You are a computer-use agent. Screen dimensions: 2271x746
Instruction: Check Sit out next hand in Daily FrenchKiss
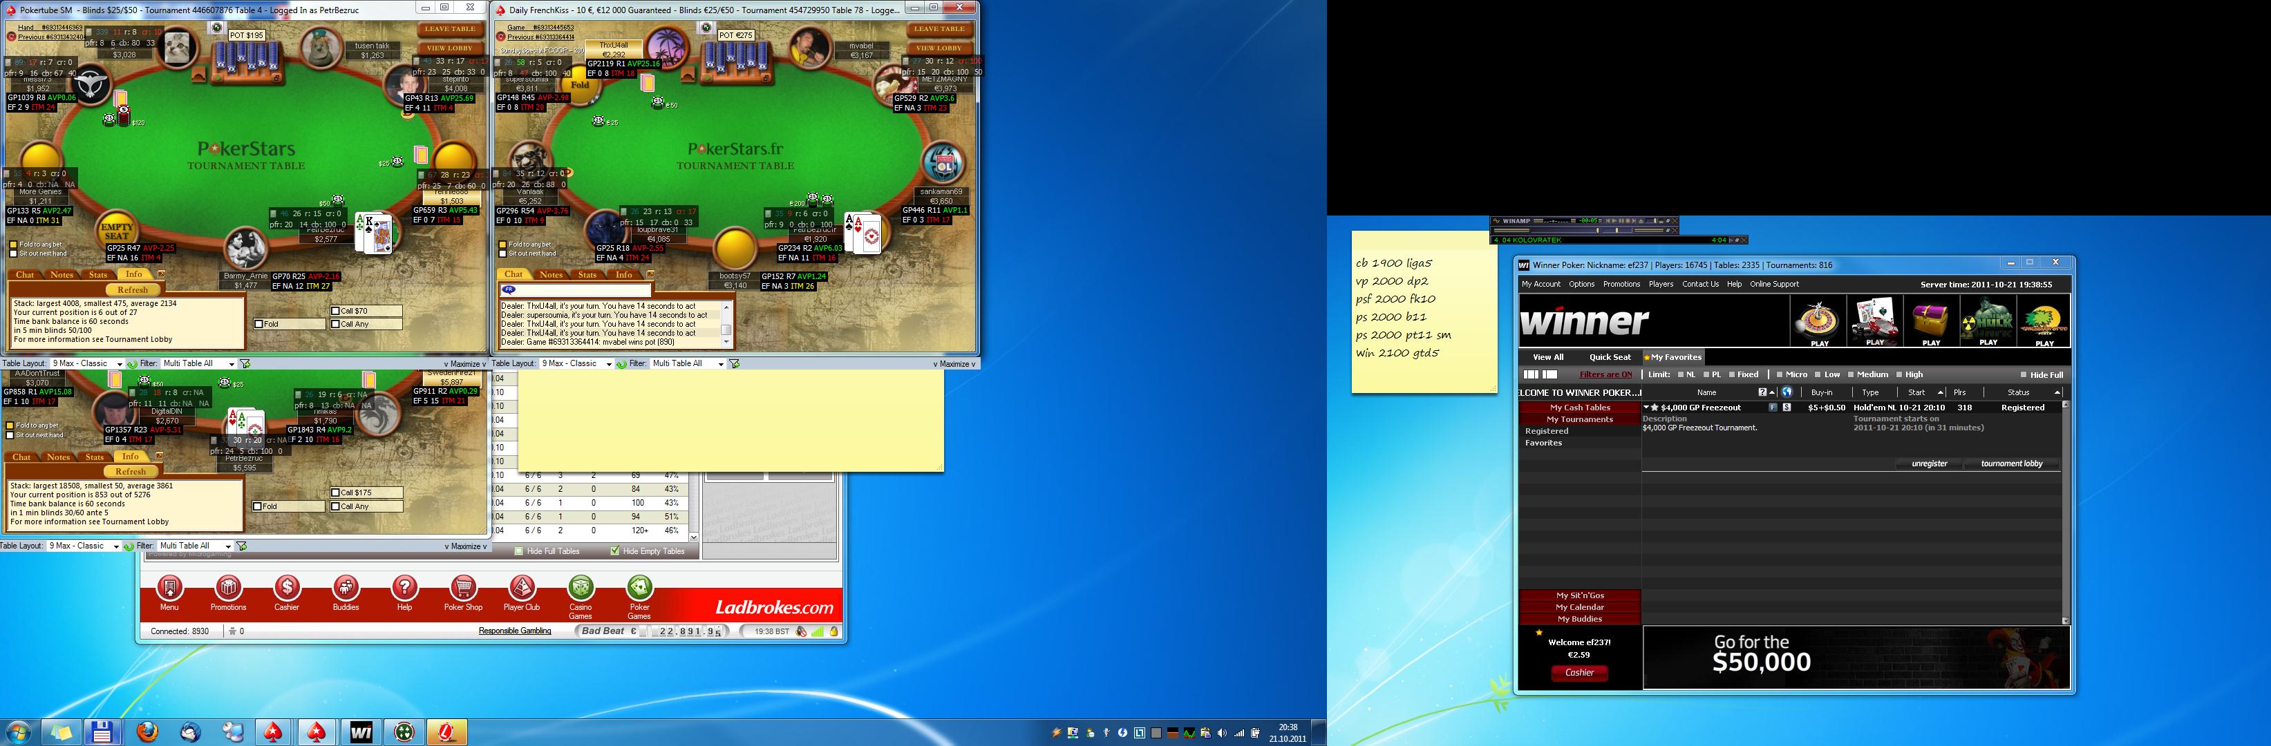[502, 254]
